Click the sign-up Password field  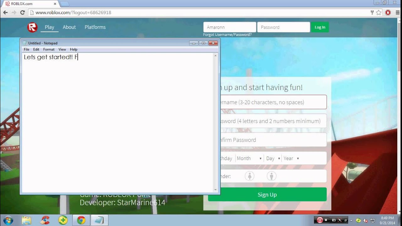point(273,121)
